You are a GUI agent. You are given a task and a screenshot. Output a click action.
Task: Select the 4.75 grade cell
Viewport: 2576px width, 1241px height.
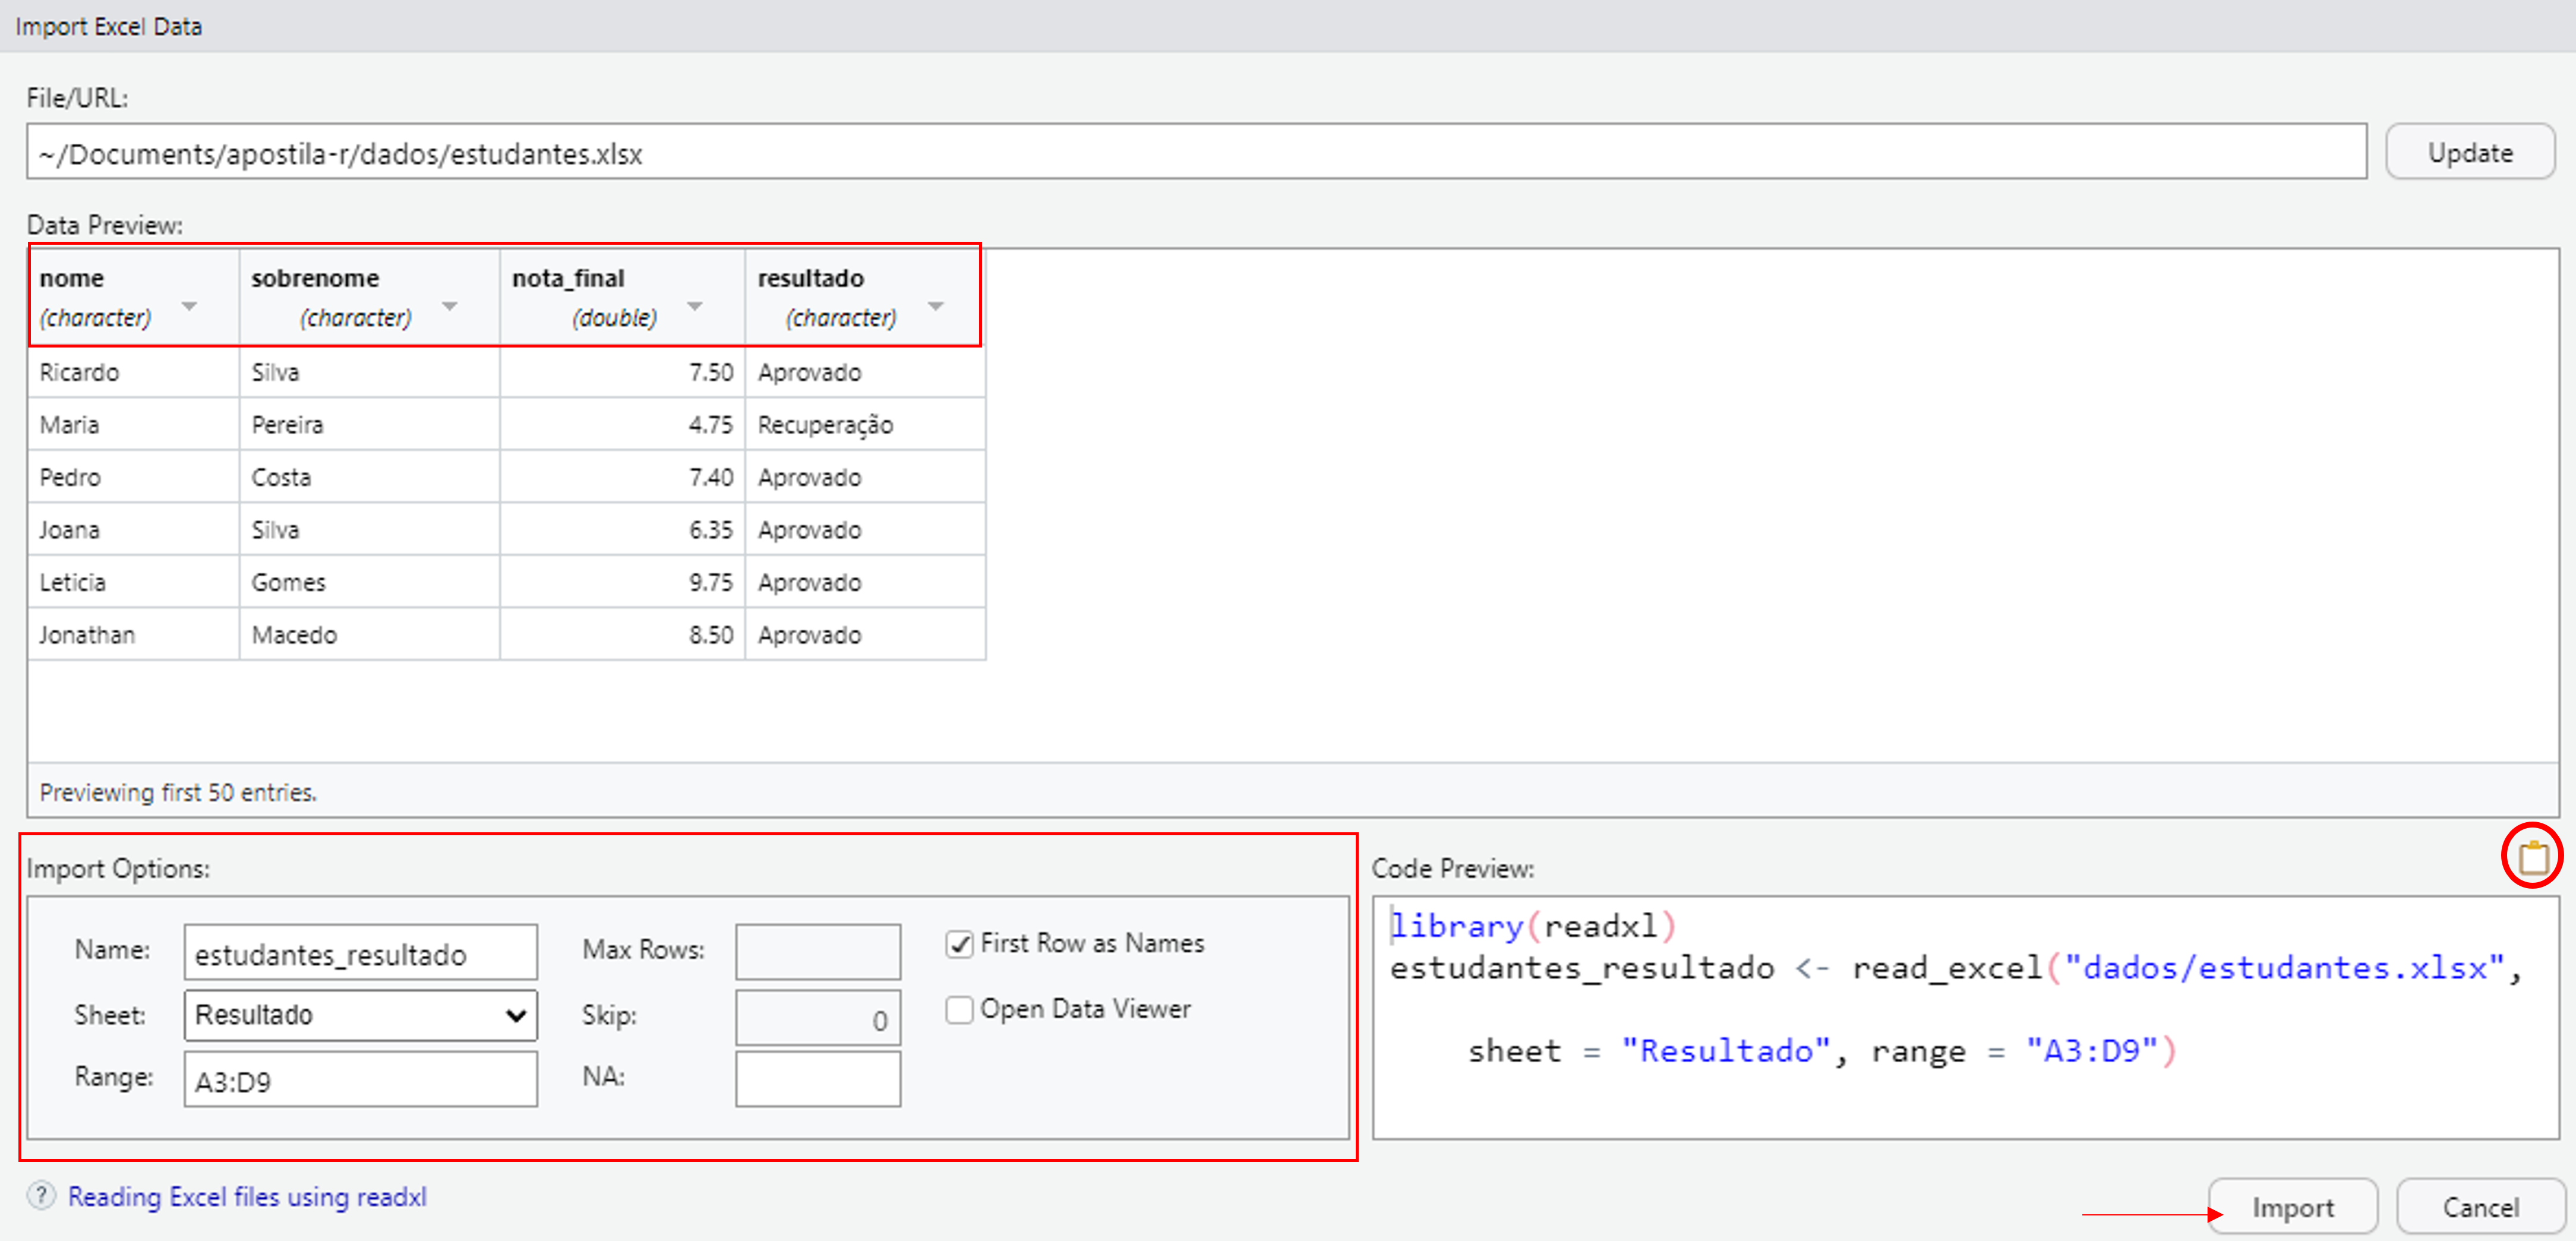point(622,425)
